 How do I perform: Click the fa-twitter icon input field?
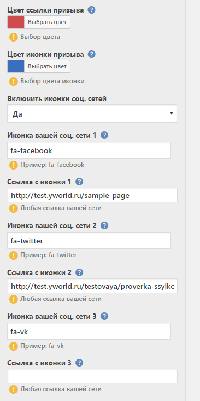89,240
